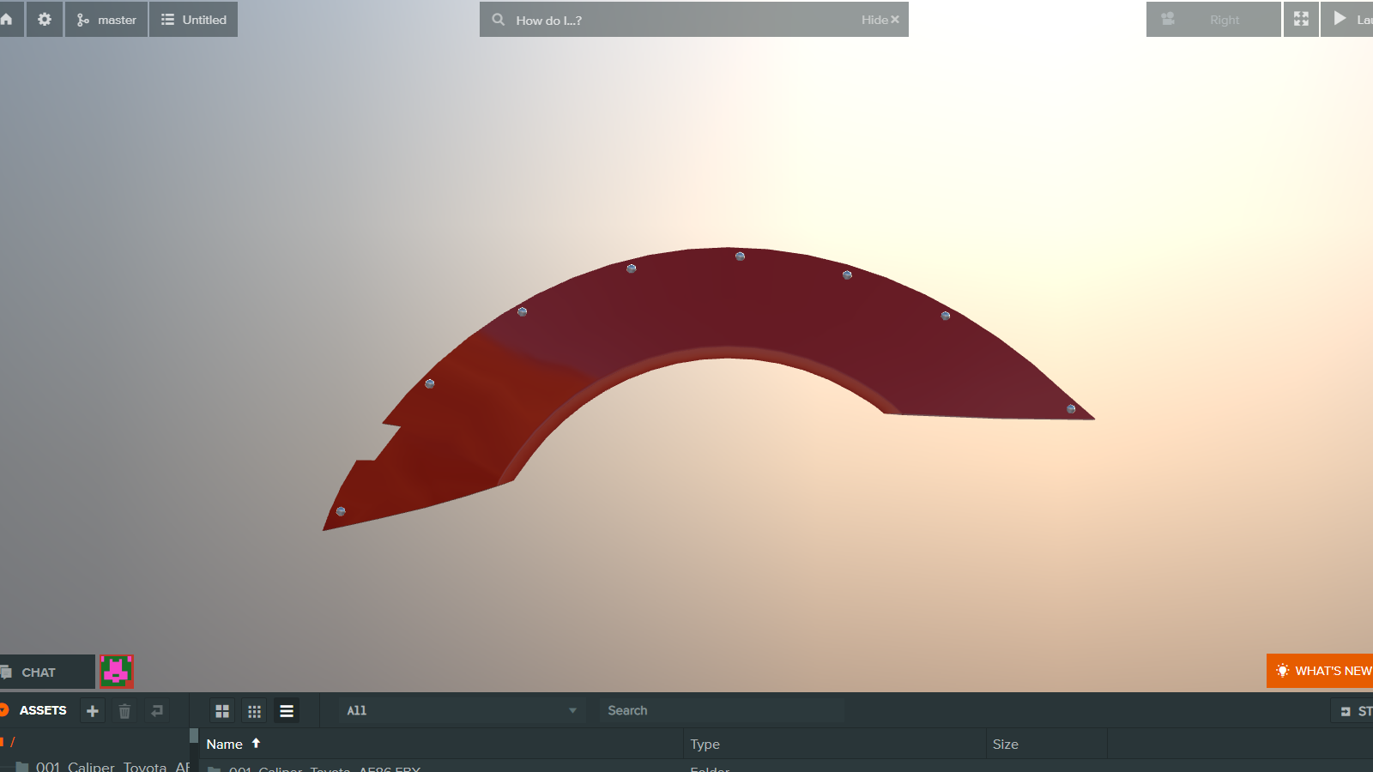1373x772 pixels.
Task: Add a new asset with plus icon
Action: pos(93,711)
